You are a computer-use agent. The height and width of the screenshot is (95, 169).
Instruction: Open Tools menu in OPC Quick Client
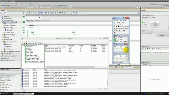33,41
